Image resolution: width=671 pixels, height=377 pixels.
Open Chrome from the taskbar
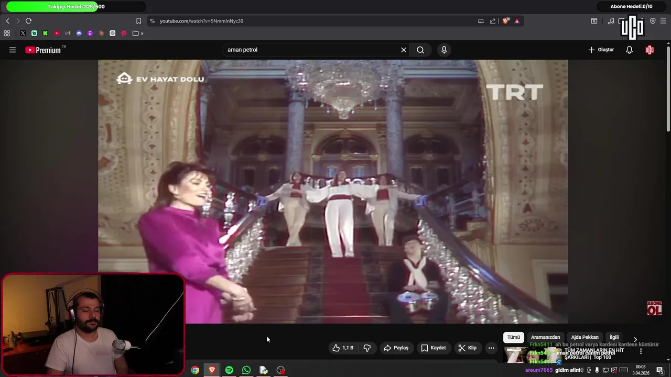click(195, 370)
